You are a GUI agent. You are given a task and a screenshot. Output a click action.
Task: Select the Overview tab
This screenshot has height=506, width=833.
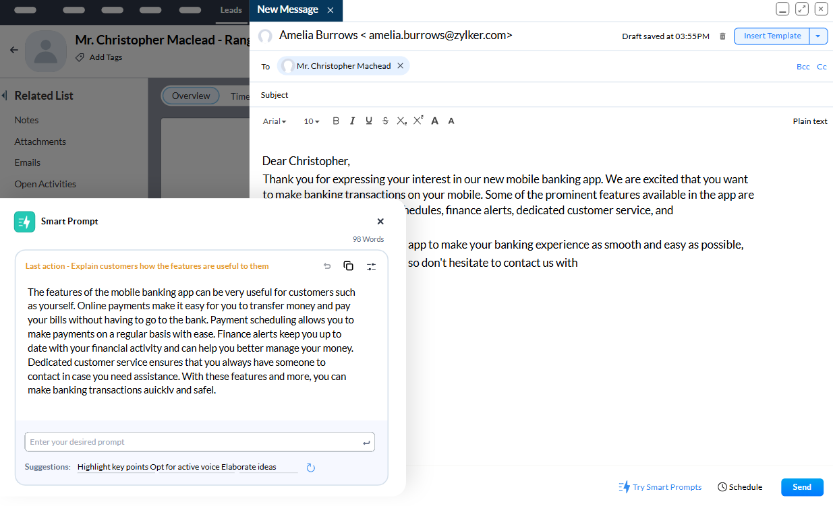tap(191, 96)
